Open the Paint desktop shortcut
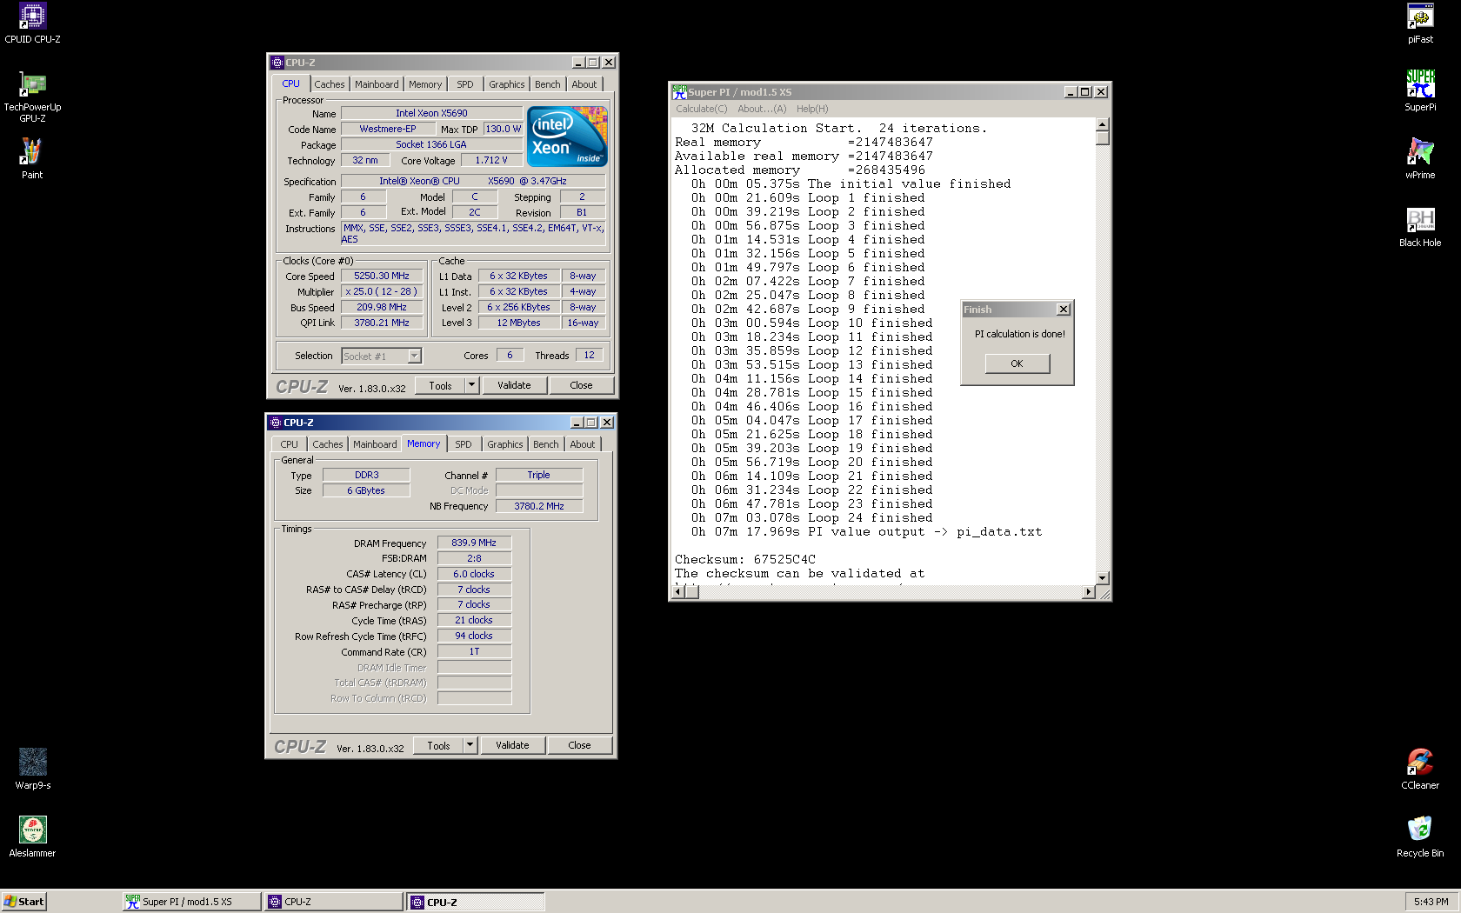The image size is (1461, 913). point(32,159)
